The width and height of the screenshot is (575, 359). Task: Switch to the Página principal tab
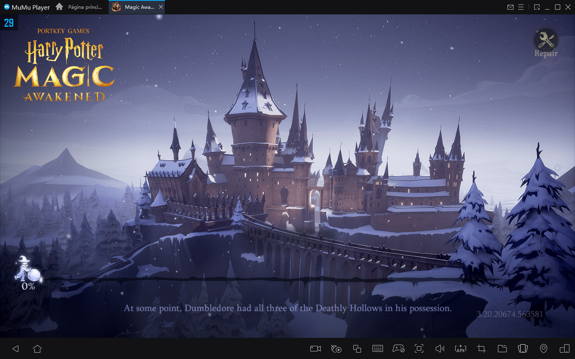pos(85,7)
